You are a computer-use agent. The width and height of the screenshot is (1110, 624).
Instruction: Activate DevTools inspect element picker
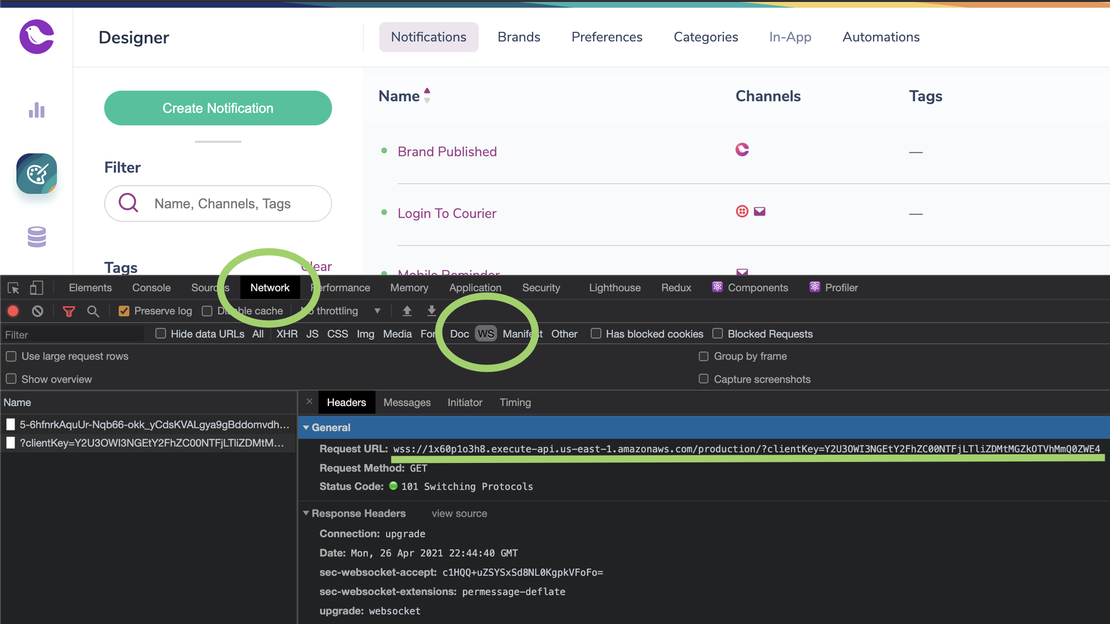click(x=14, y=288)
